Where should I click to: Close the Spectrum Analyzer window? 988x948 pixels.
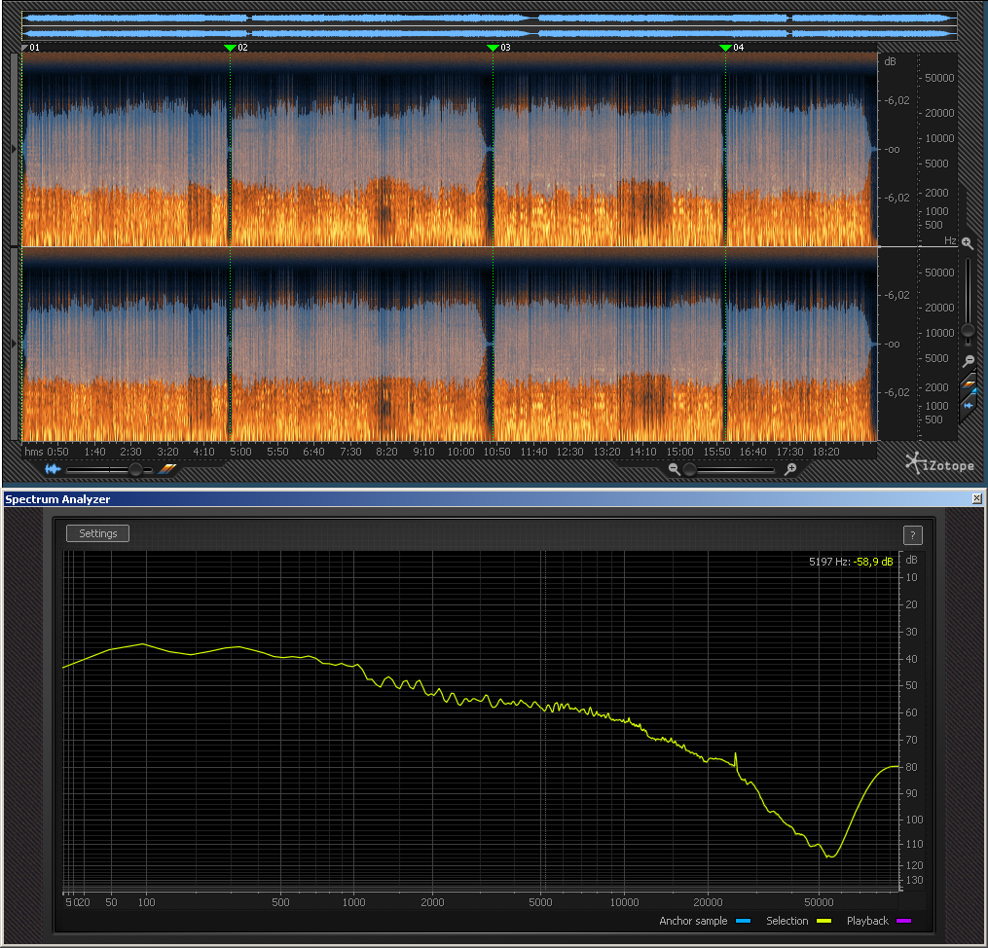click(976, 498)
